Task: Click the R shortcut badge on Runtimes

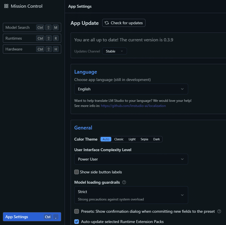Action: [x=56, y=38]
